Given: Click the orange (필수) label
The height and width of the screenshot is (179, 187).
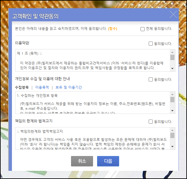Looking at the screenshot, I should click(x=113, y=29).
